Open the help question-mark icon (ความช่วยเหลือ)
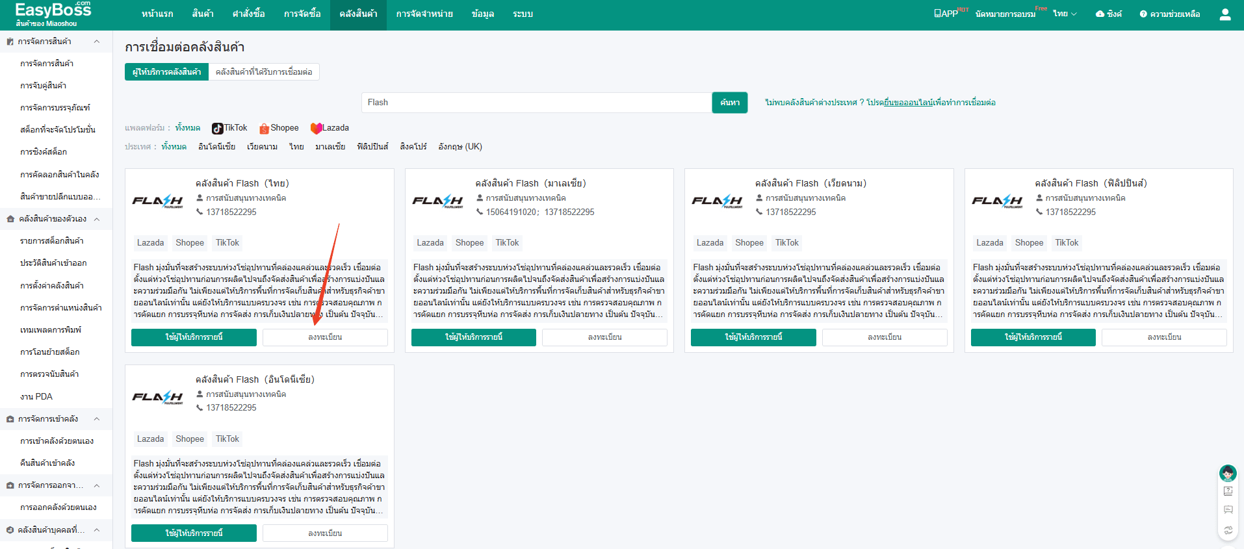Viewport: 1244px width, 549px height. pos(1143,14)
